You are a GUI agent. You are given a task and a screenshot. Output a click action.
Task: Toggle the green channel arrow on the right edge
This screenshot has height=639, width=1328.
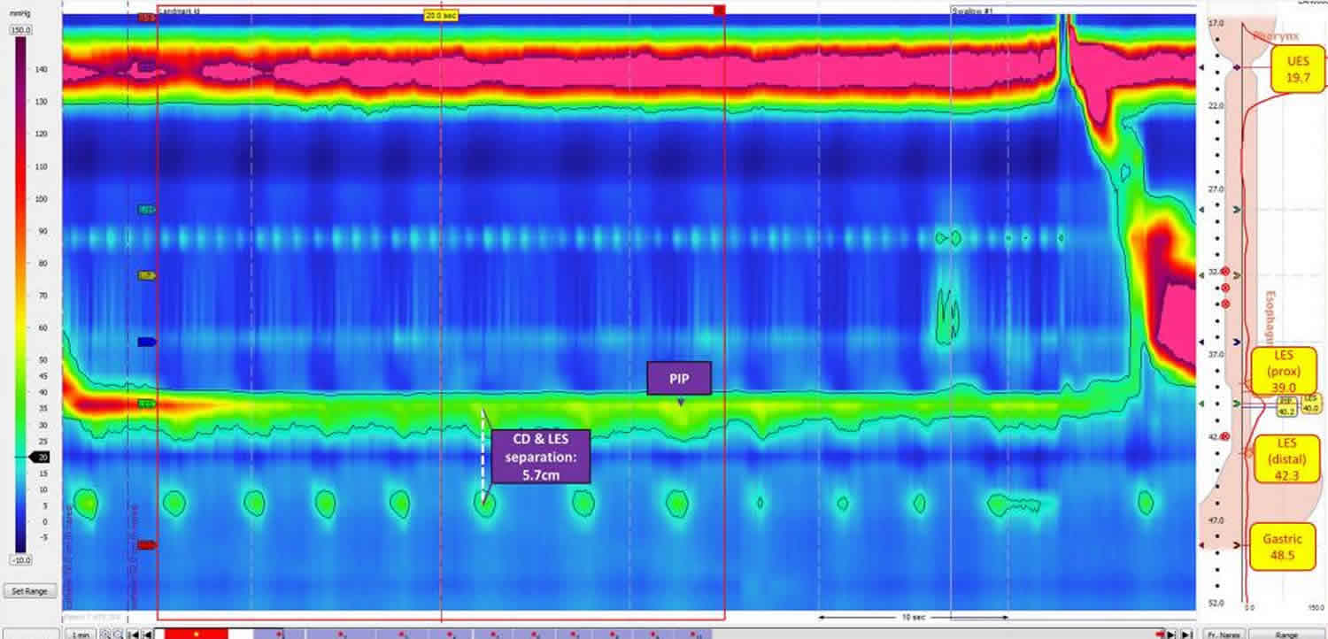click(1236, 209)
